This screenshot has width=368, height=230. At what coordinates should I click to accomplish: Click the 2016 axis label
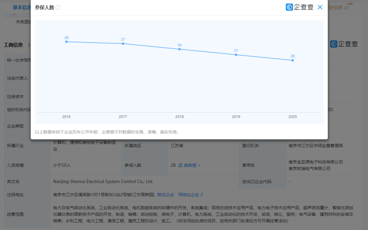(66, 117)
